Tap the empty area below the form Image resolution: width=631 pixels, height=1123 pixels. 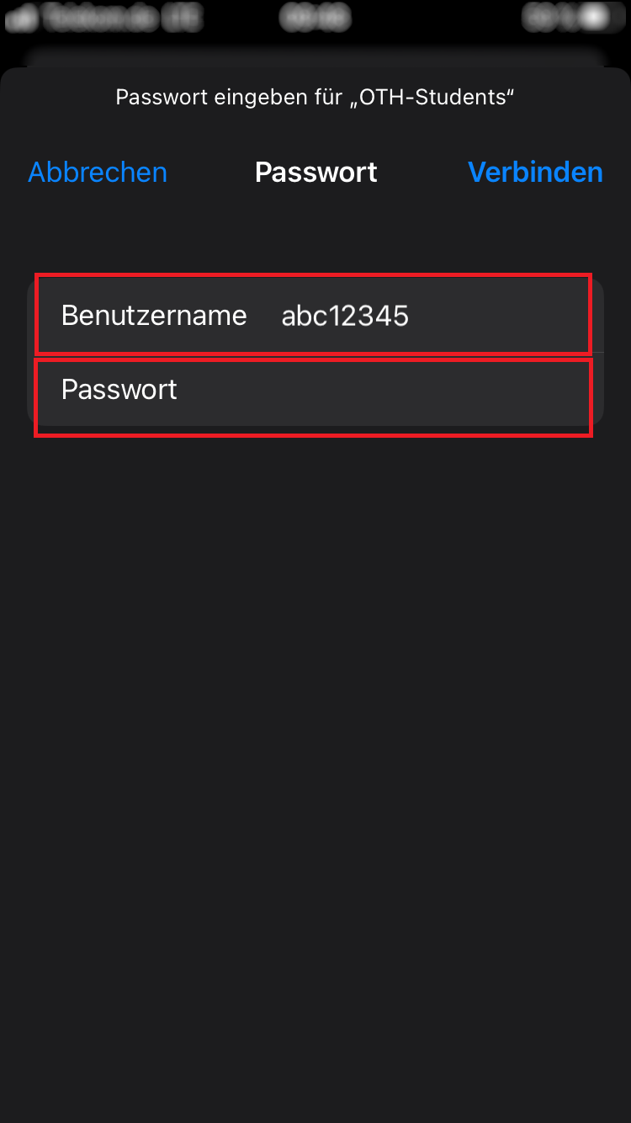pos(315,716)
